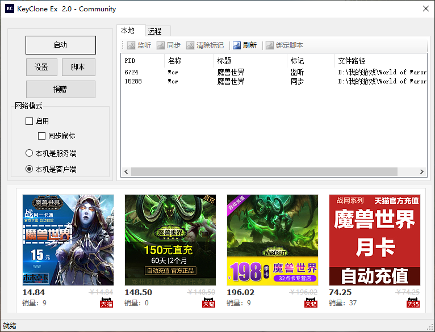Click the 天猫 badge under the 14.84 product
The image size is (435, 332).
[107, 302]
